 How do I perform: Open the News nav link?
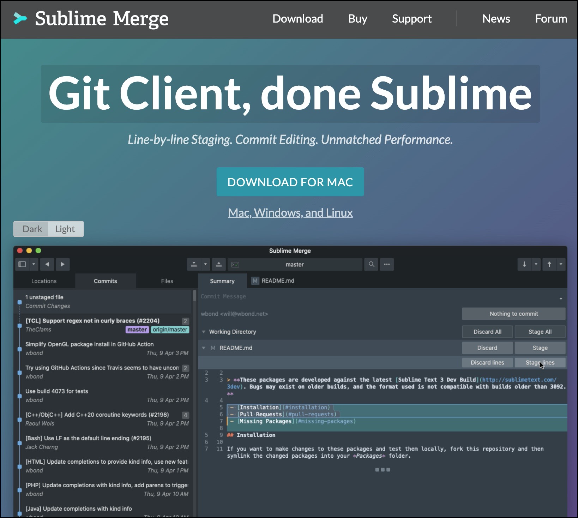click(496, 19)
